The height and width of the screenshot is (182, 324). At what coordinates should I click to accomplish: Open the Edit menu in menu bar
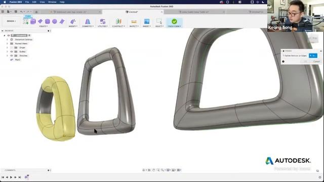coord(34,2)
